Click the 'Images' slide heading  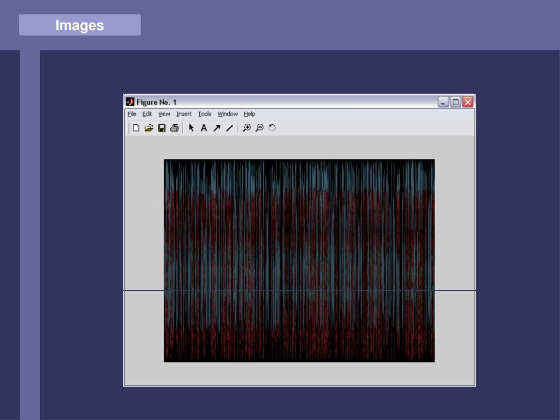click(79, 25)
